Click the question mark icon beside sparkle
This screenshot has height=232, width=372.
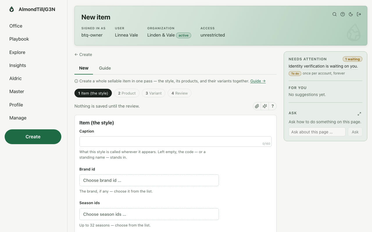point(273,106)
